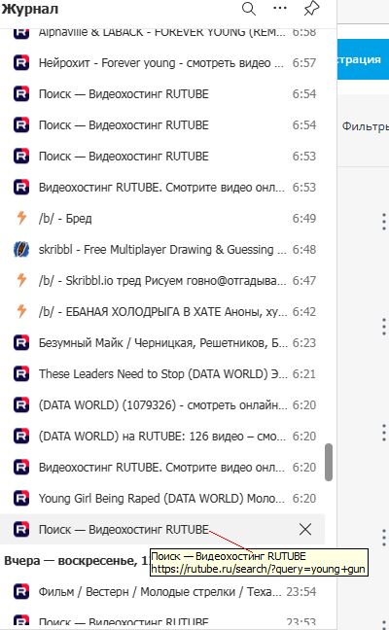Open (DATA WORLD) (1079326) history entry
The height and width of the screenshot is (630, 389).
(x=162, y=405)
